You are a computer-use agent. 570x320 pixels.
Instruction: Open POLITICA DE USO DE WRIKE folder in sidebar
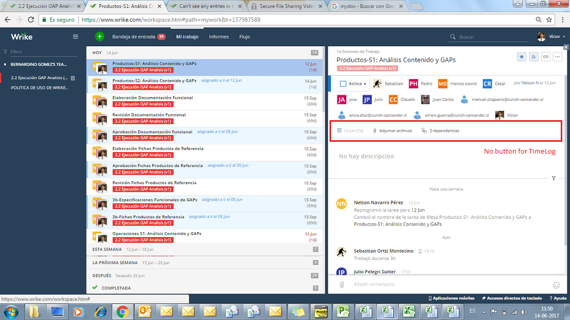point(39,88)
